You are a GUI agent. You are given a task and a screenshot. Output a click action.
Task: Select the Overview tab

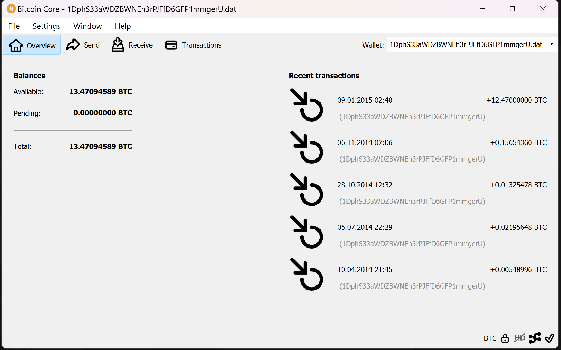click(x=32, y=45)
